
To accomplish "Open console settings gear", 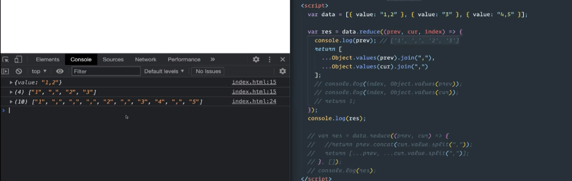I will coord(283,72).
